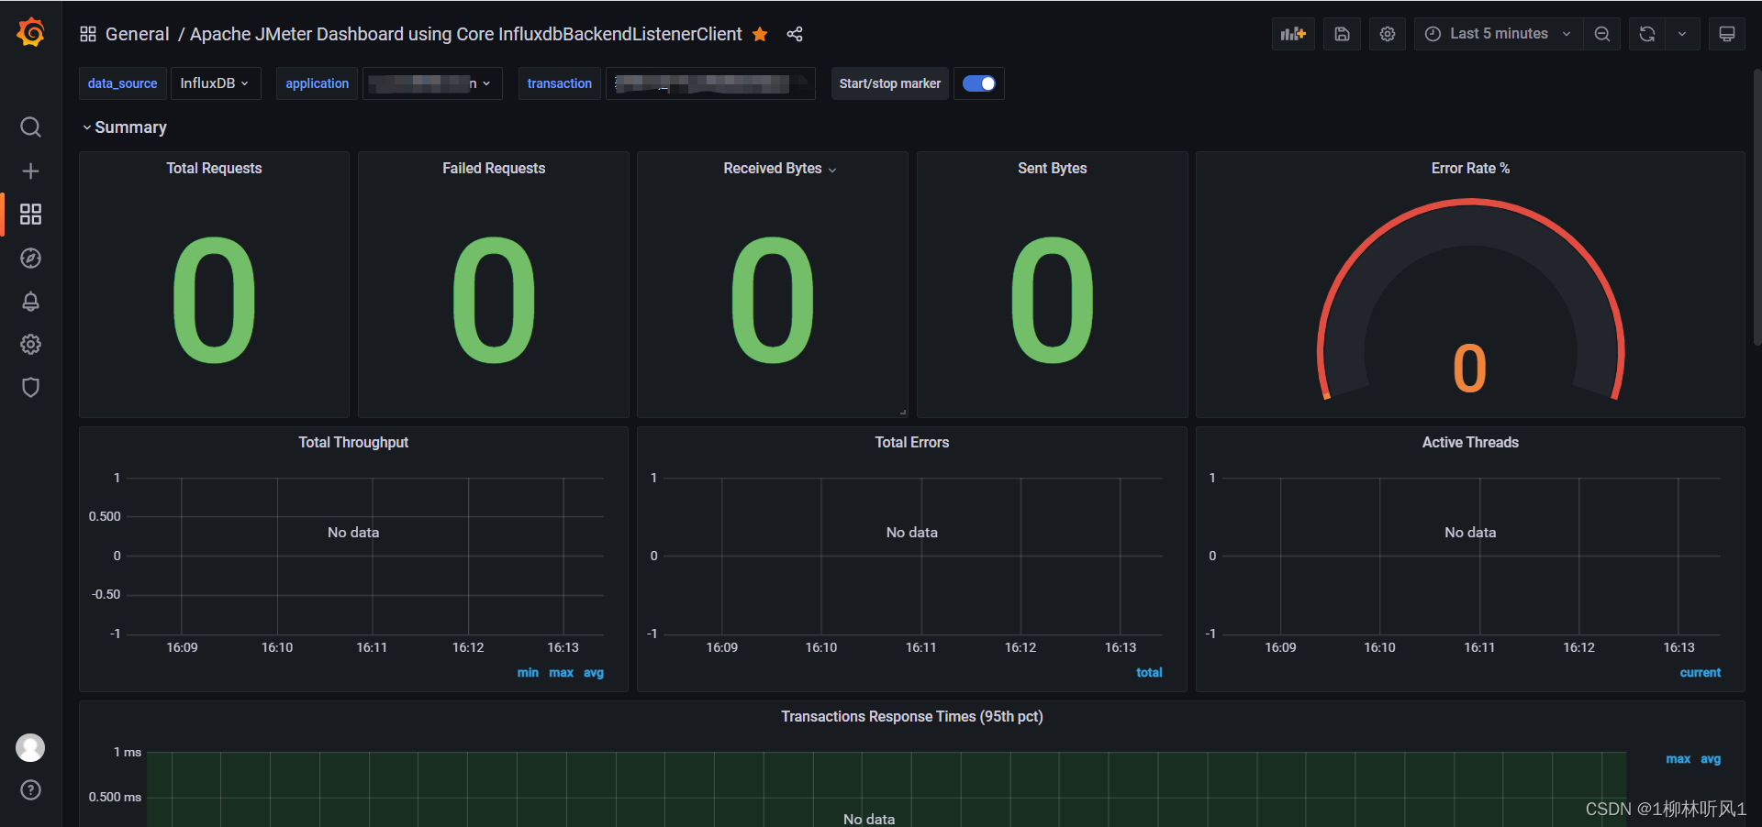The image size is (1762, 827).
Task: Click the total legend in Total Errors
Action: pos(1149,673)
